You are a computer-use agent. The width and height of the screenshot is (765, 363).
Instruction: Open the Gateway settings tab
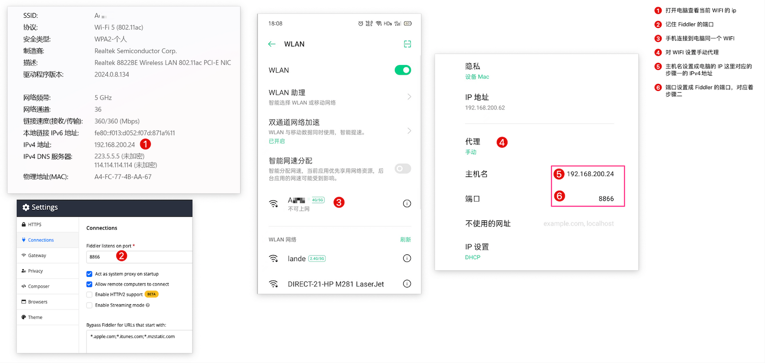pos(47,255)
